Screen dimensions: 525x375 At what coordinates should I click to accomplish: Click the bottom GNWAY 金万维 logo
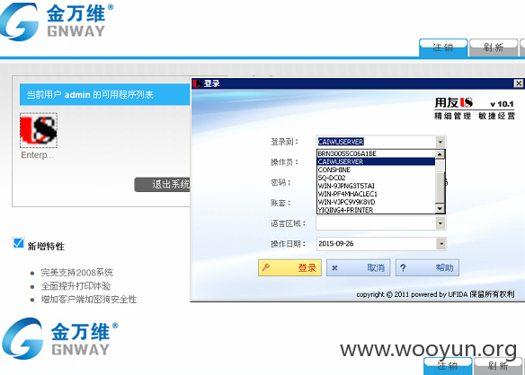tap(59, 338)
